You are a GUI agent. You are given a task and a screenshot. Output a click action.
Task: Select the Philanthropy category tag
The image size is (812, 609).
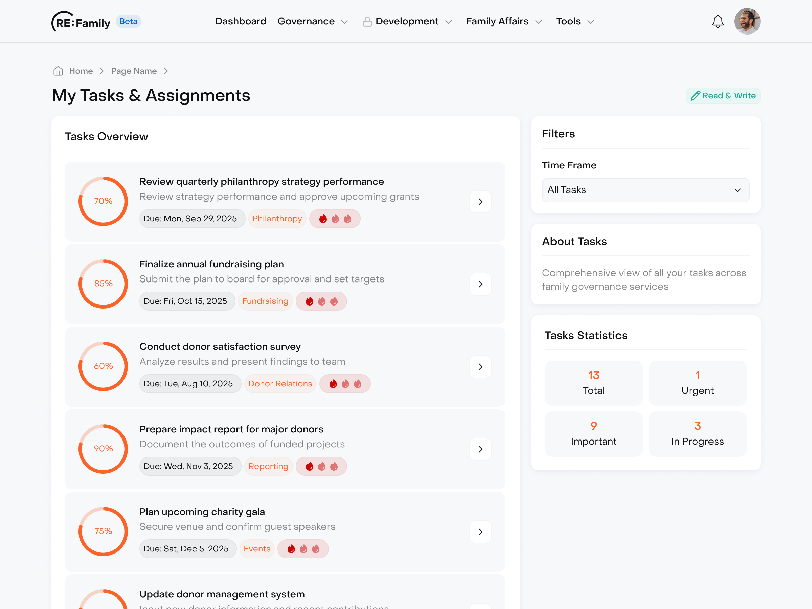(x=277, y=219)
